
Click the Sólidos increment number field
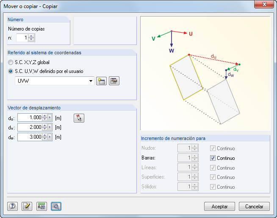tap(185, 187)
